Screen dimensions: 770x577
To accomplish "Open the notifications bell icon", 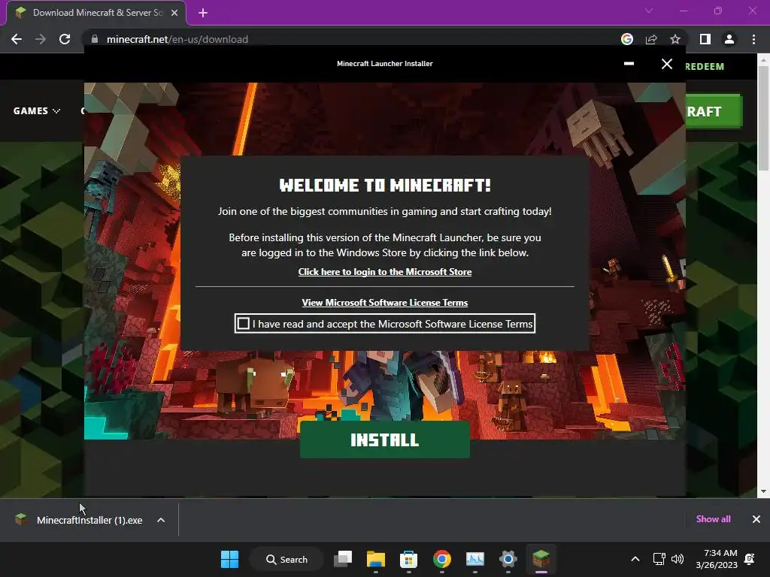I will 750,559.
